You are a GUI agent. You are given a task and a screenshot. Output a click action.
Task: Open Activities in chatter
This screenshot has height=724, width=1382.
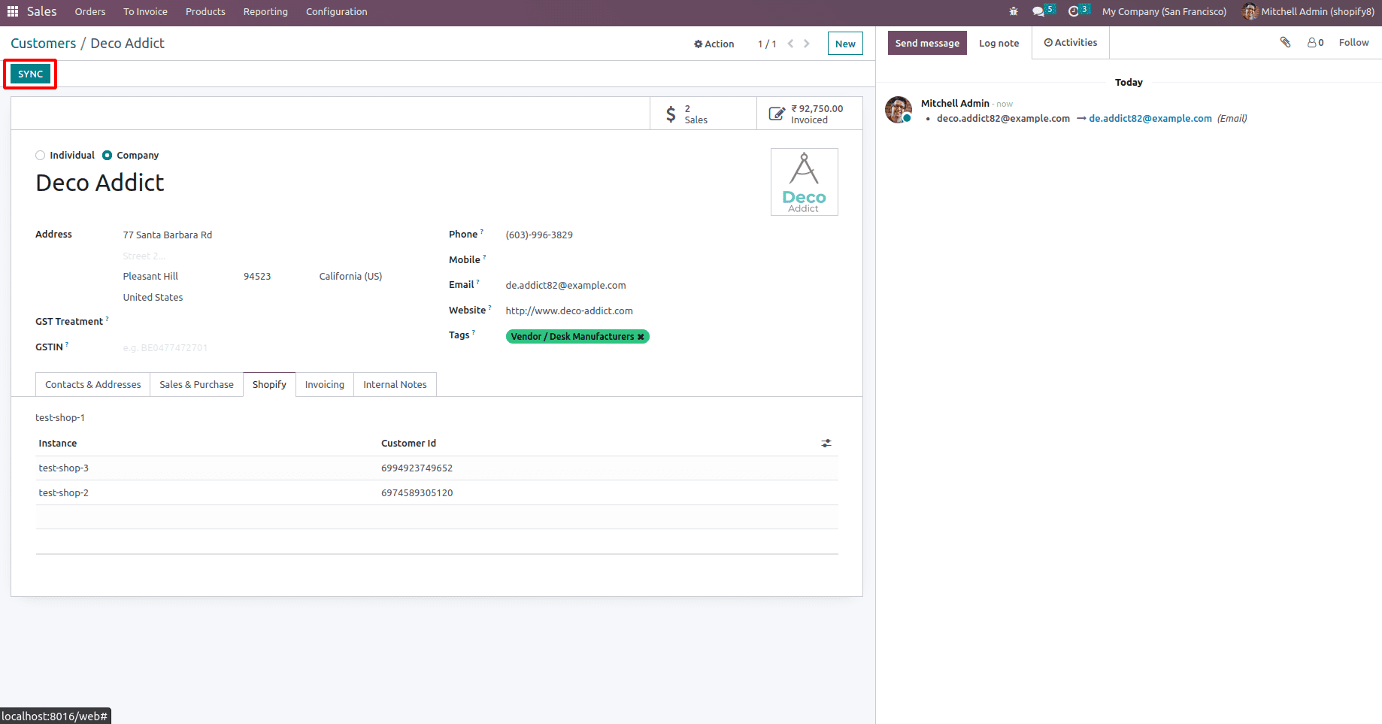point(1071,43)
